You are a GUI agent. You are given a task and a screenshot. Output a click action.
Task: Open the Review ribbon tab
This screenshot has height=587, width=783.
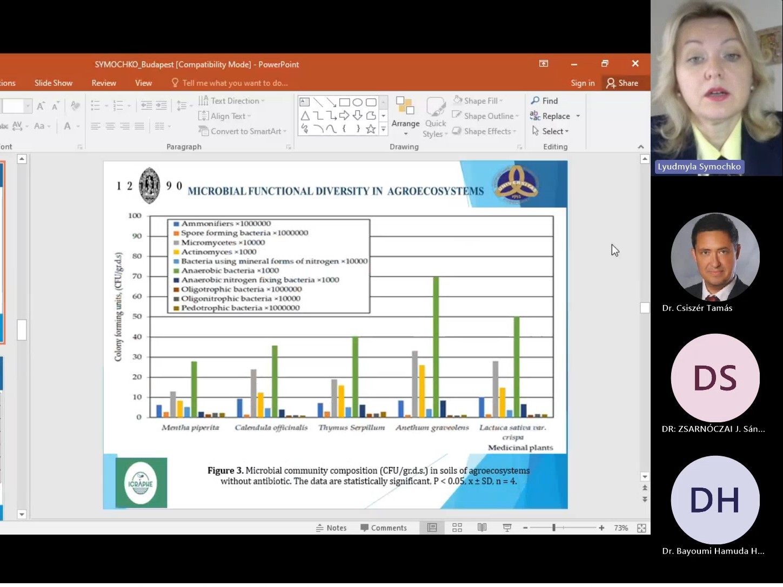pos(104,83)
